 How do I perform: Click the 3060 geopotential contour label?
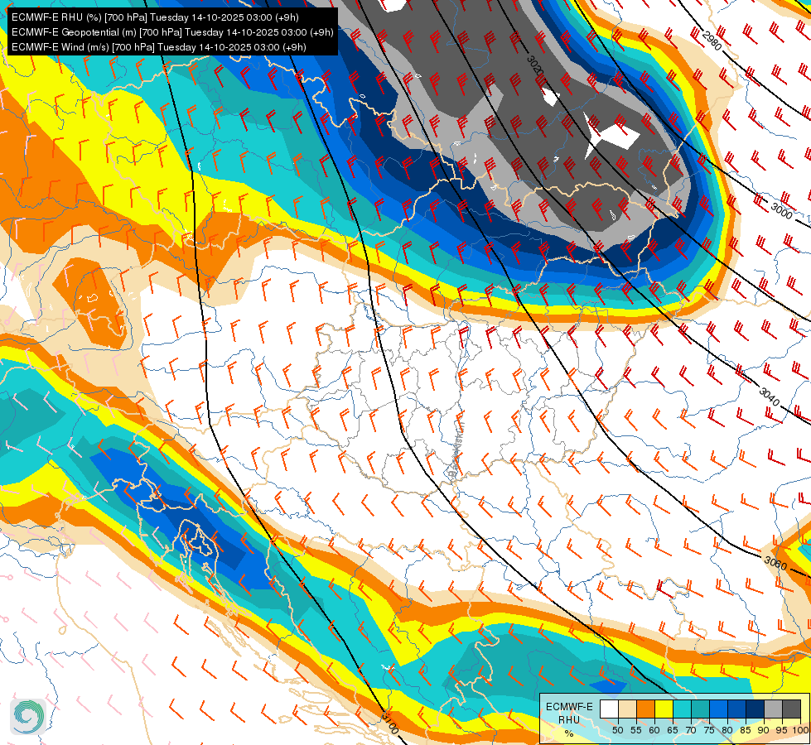point(775,563)
